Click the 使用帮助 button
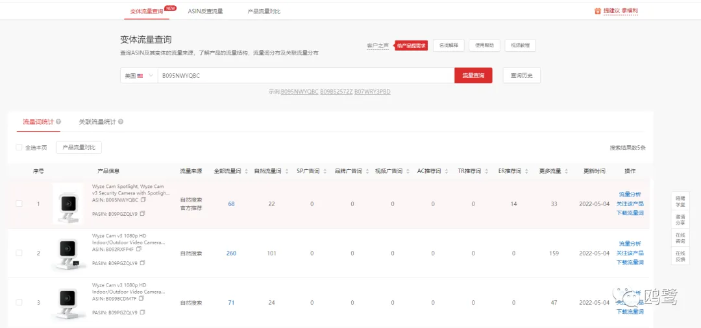 (x=484, y=45)
